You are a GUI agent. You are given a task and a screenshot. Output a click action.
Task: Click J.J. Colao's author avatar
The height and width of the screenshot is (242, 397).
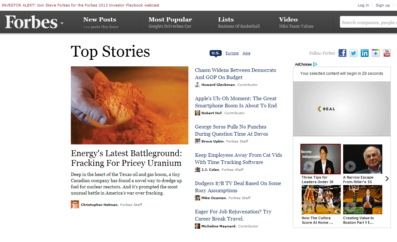coord(198,169)
